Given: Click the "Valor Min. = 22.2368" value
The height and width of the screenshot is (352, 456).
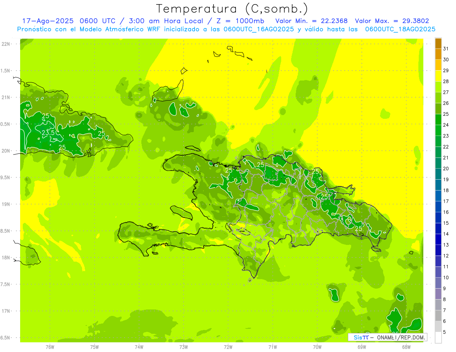Looking at the screenshot, I should tap(312, 21).
